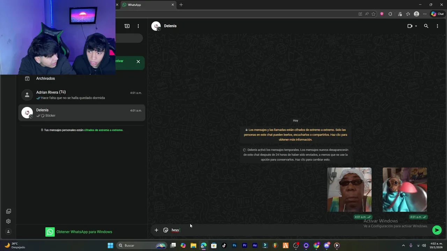Search within the Delenis chat
This screenshot has width=447, height=251.
426,26
